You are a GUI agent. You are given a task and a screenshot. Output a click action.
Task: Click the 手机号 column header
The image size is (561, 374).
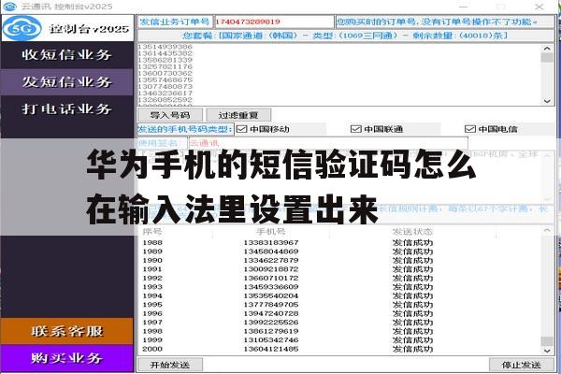coord(270,232)
